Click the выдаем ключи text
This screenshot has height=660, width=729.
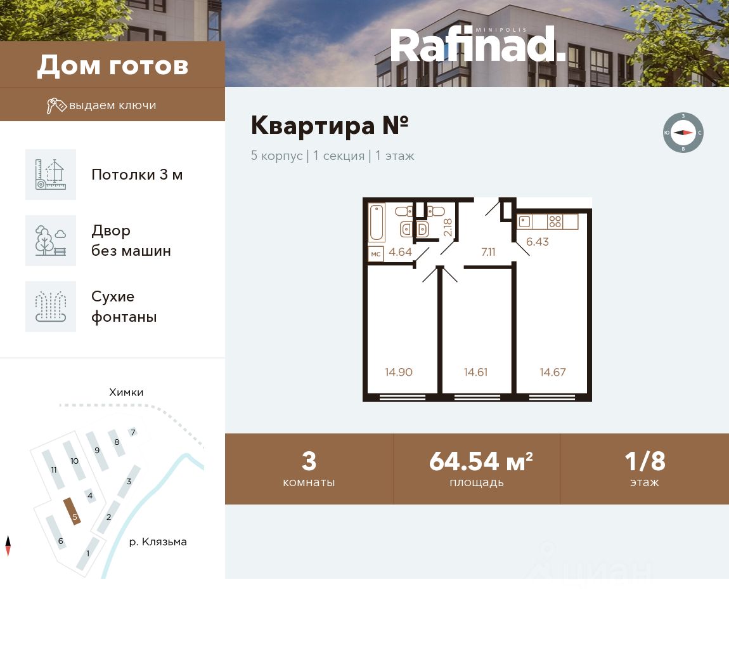tap(112, 105)
